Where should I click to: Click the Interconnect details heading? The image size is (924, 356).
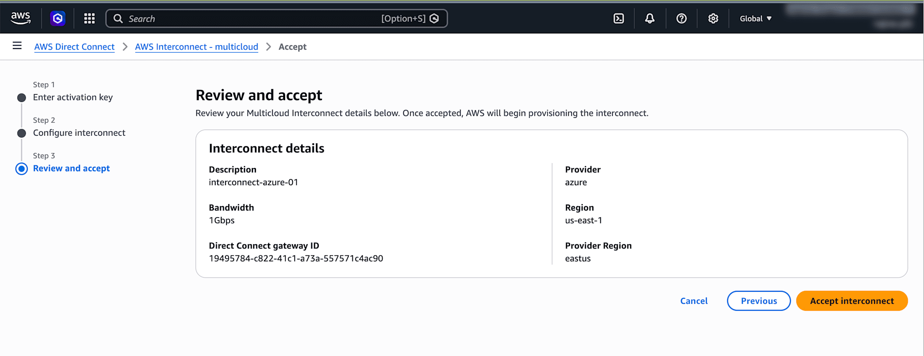coord(267,148)
